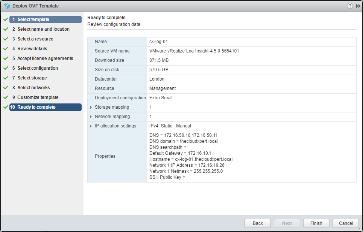The image size is (363, 232).
Task: Expand the Storage mapping row
Action: point(91,108)
